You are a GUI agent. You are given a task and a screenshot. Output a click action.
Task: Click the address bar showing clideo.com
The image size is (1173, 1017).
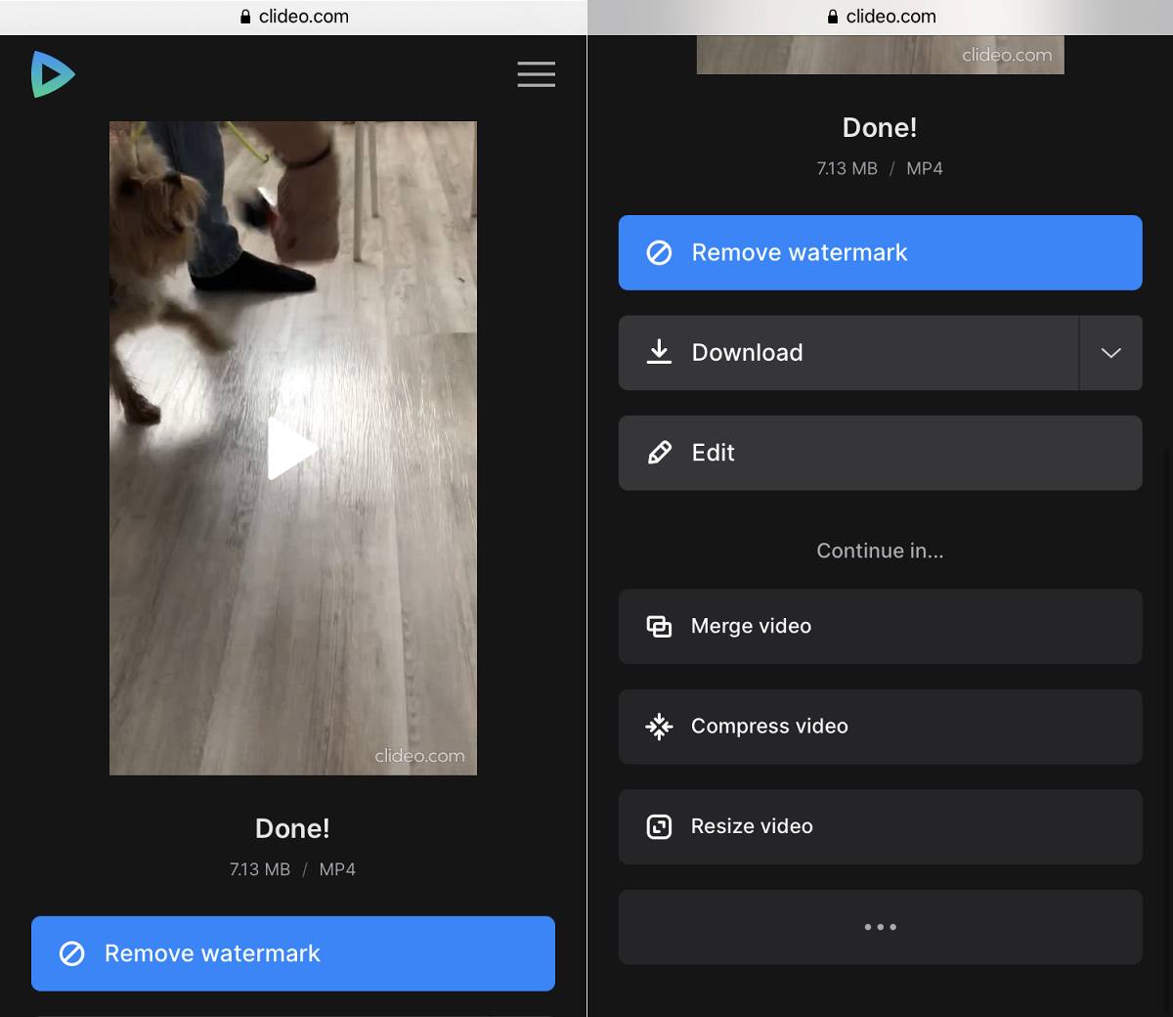[x=293, y=16]
